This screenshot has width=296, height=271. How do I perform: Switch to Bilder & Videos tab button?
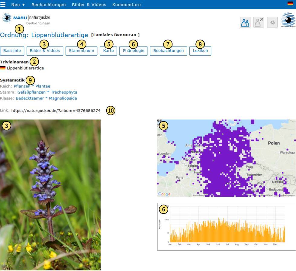45,51
